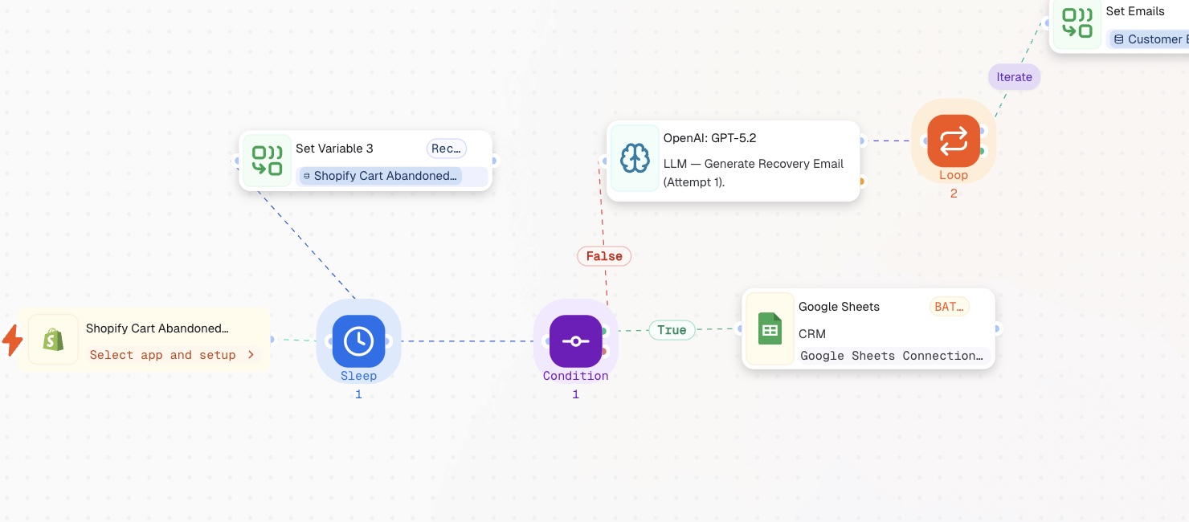This screenshot has height=522, width=1189.
Task: Click the Google Sheets node output port
Action: tap(996, 328)
